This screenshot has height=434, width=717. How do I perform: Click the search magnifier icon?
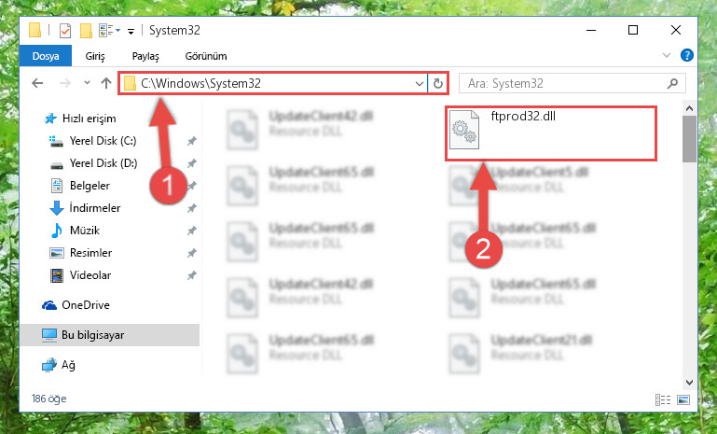(672, 83)
